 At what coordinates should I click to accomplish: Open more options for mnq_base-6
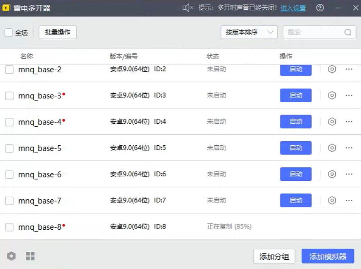coord(349,174)
